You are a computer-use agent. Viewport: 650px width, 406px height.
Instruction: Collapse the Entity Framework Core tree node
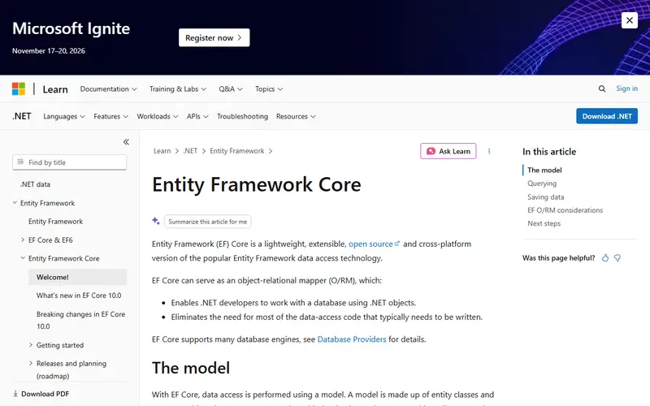pos(23,257)
